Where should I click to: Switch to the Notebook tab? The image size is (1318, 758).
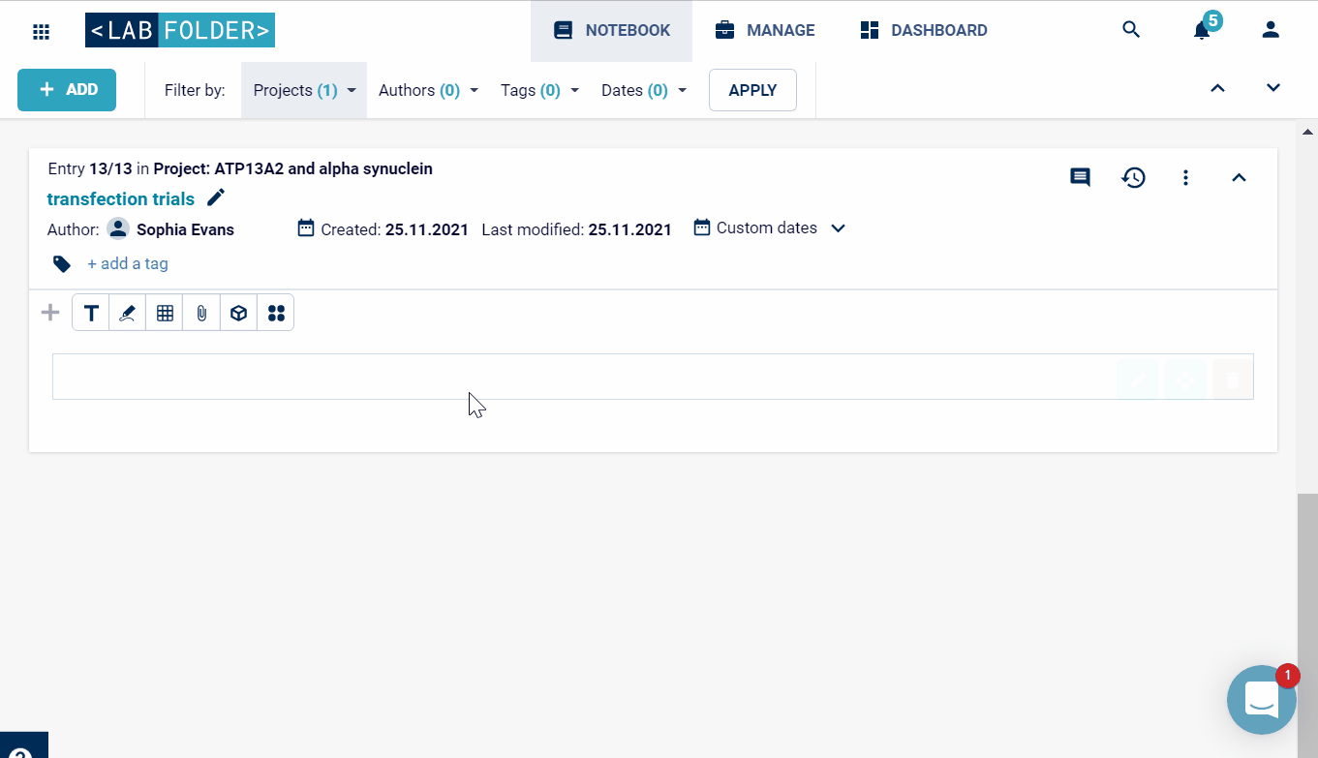(x=611, y=31)
